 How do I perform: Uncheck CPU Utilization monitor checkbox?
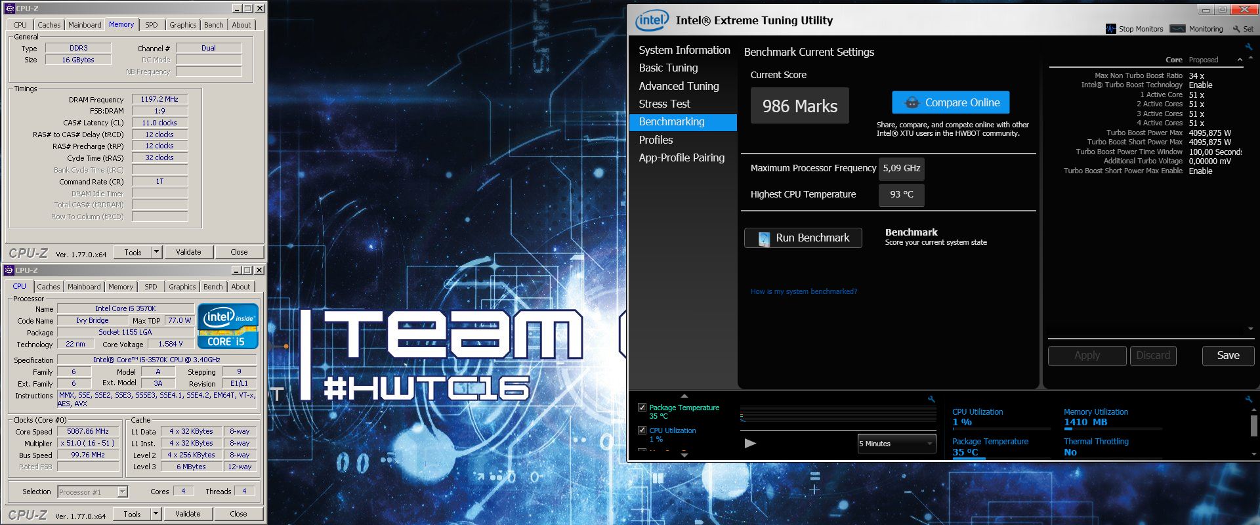pyautogui.click(x=642, y=430)
